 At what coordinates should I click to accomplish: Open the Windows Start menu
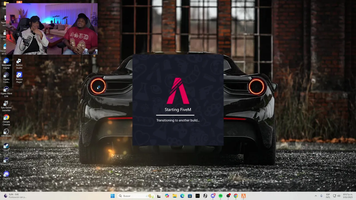[112, 196]
